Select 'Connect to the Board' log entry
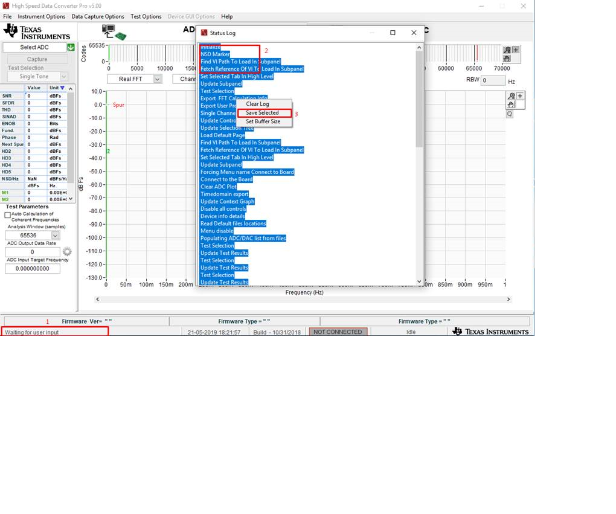 tap(226, 179)
